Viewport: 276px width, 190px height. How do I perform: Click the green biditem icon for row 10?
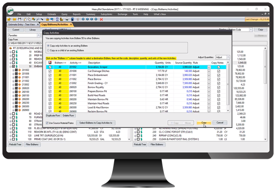click(x=17, y=52)
